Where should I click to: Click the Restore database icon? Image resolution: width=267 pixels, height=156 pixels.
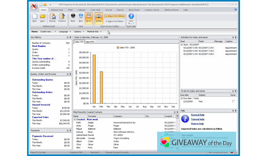point(62,17)
